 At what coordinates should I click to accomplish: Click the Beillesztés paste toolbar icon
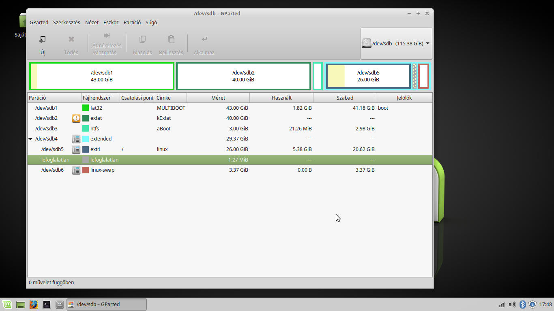click(x=171, y=39)
